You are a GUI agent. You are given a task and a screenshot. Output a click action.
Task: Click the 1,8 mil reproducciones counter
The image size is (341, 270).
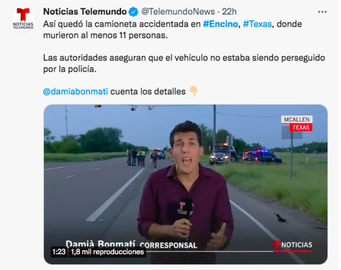click(108, 252)
